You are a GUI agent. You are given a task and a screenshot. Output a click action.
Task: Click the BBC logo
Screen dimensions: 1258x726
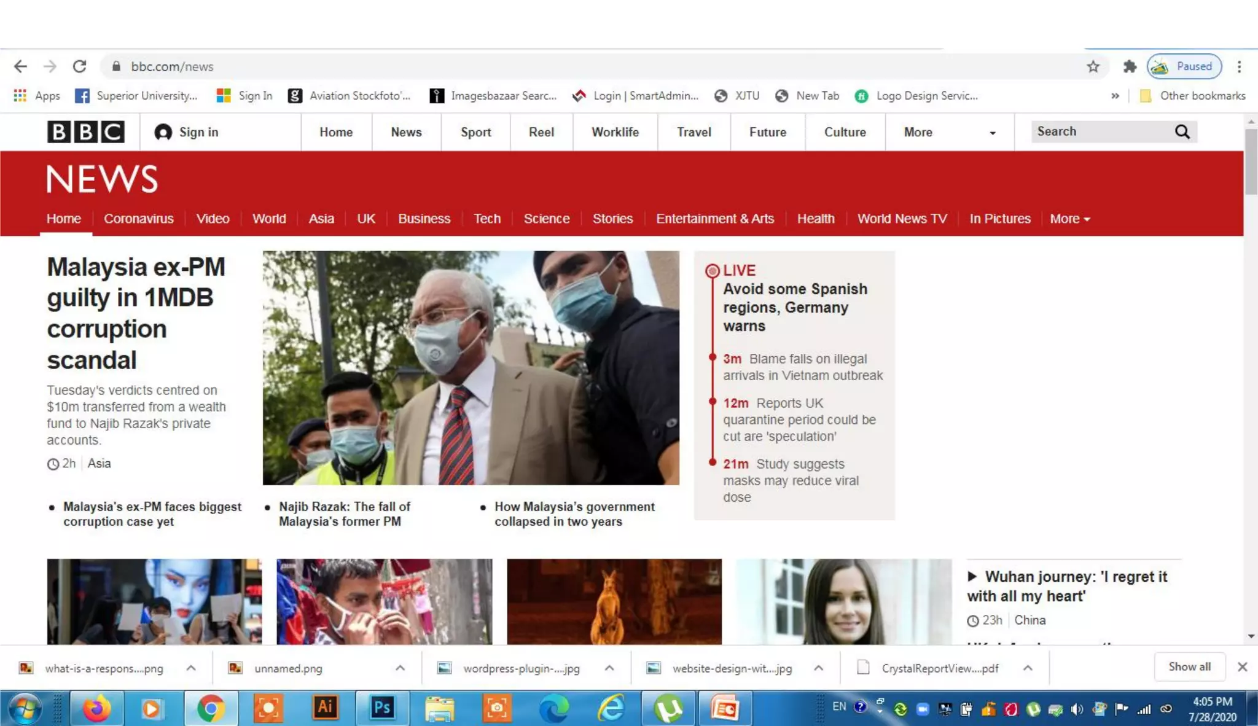(x=86, y=132)
